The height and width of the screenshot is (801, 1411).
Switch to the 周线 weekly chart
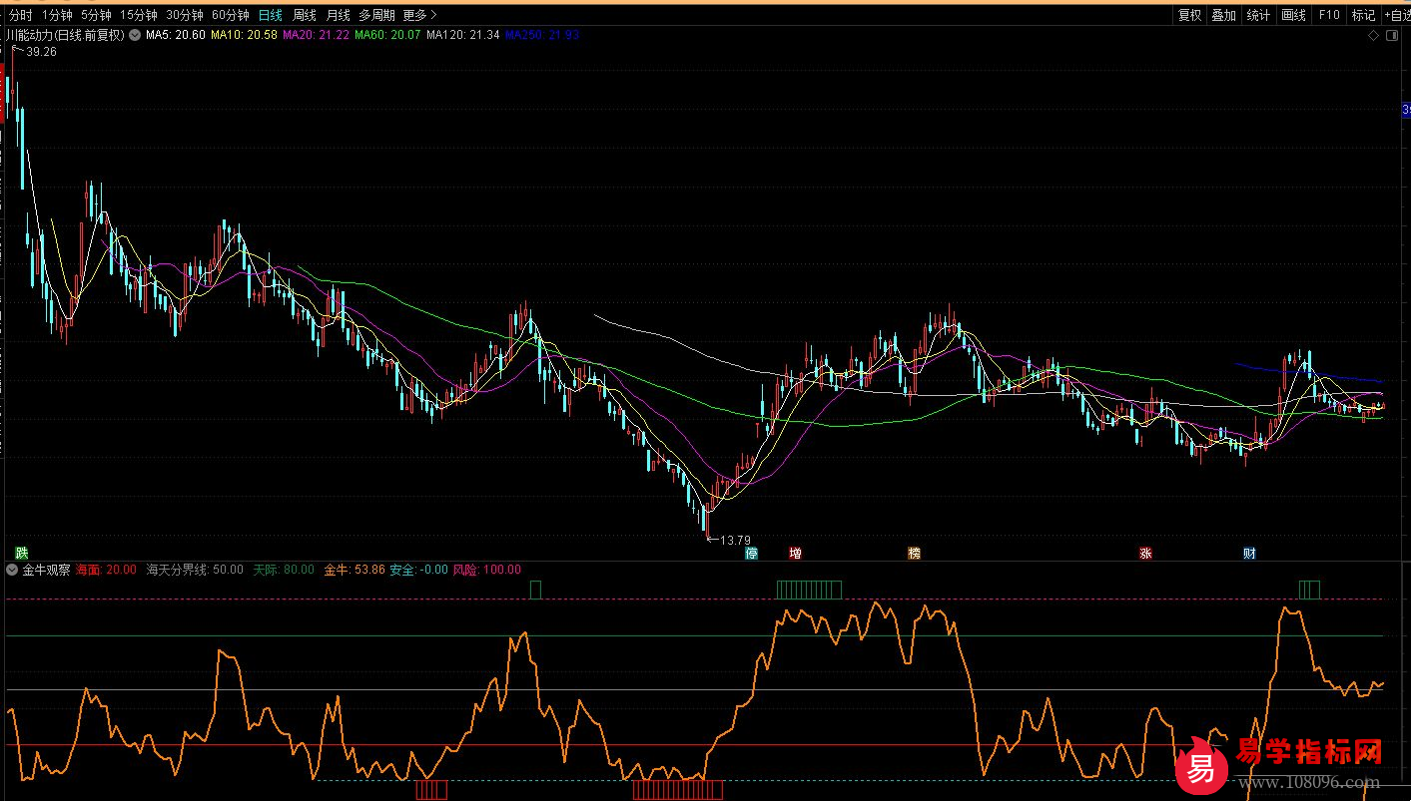304,15
